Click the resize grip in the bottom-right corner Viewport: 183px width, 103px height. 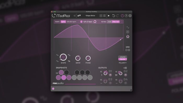(x=131, y=90)
